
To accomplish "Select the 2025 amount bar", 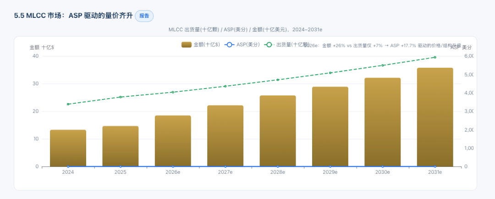I will click(x=120, y=146).
